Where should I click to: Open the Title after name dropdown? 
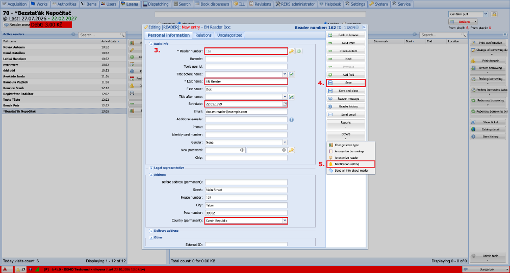(285, 97)
